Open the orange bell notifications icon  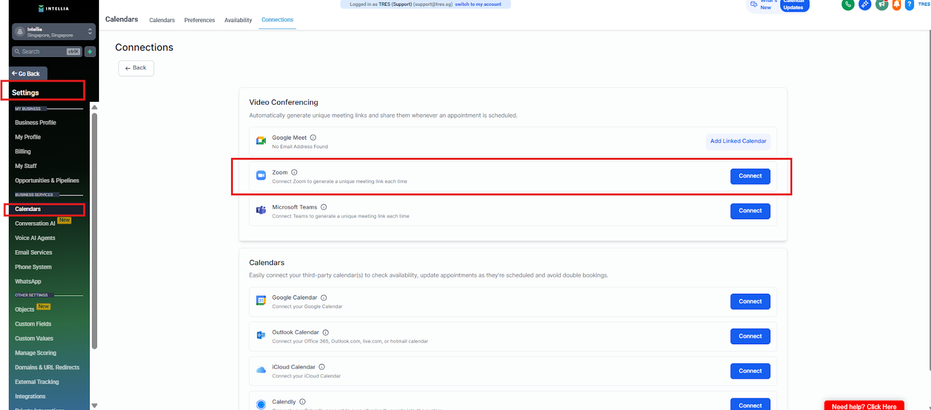[897, 5]
